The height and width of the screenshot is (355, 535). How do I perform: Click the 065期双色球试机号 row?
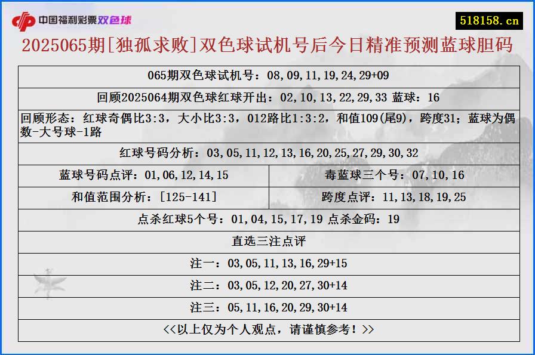tap(267, 76)
